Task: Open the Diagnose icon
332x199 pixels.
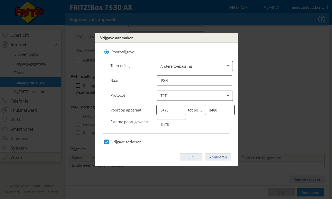Action: pos(5,139)
